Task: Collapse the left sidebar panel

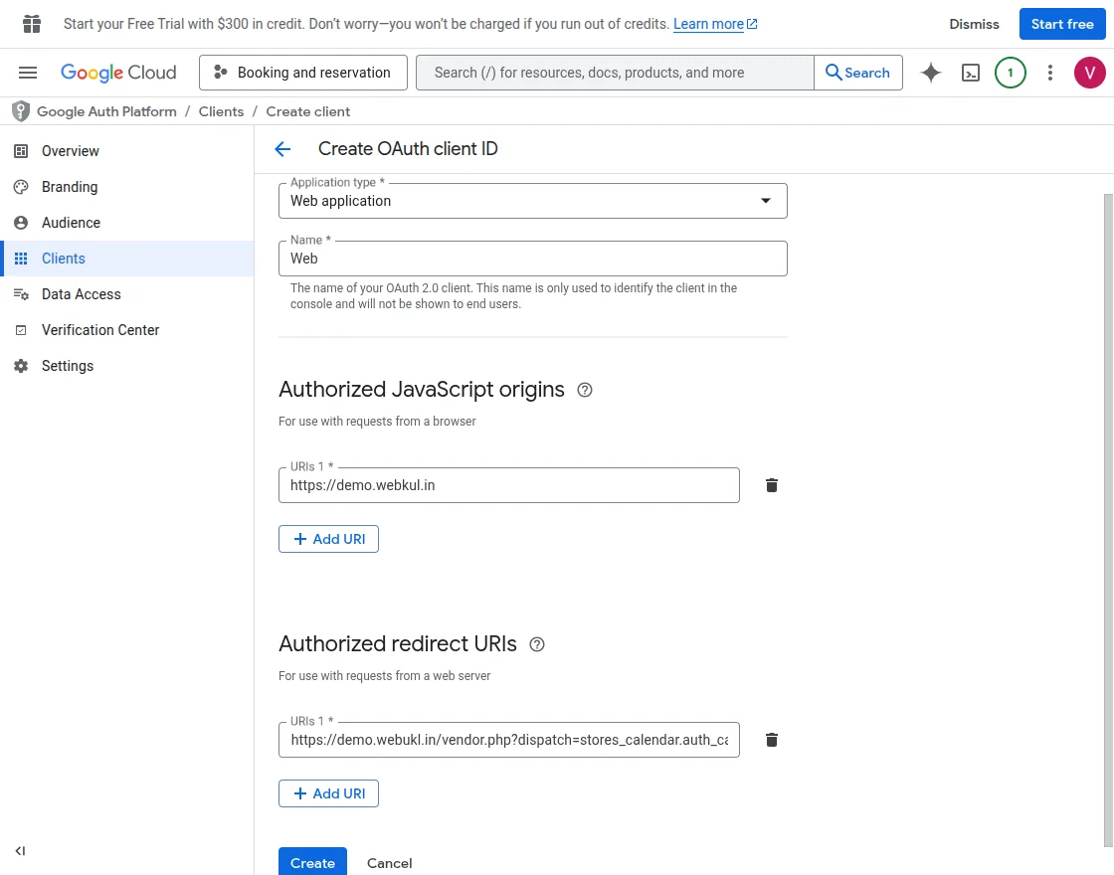Action: [x=20, y=851]
